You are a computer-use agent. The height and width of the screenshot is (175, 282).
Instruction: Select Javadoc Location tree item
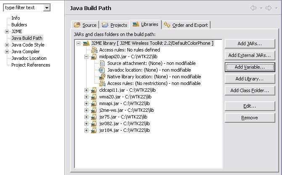point(29,58)
